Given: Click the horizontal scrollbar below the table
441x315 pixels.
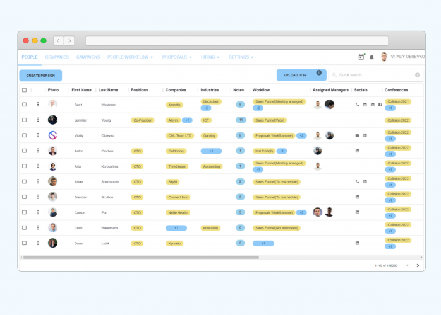Looking at the screenshot, I should click(x=141, y=257).
